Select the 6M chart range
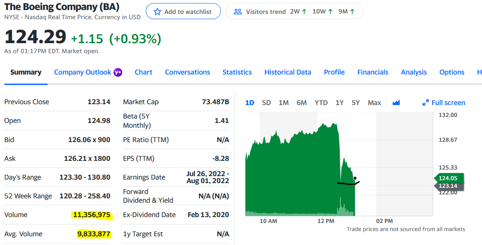 (x=302, y=102)
